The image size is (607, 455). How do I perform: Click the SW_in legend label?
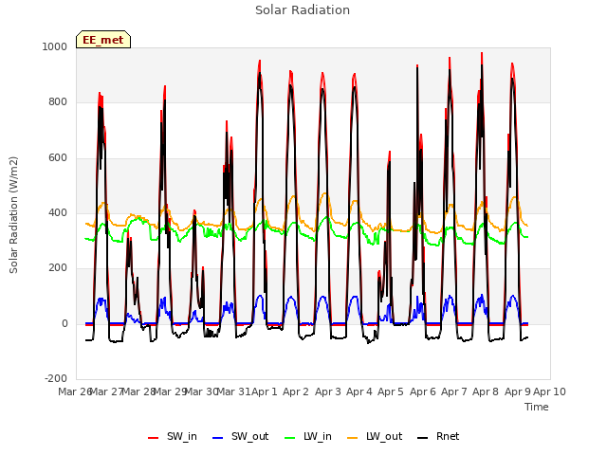(x=181, y=436)
